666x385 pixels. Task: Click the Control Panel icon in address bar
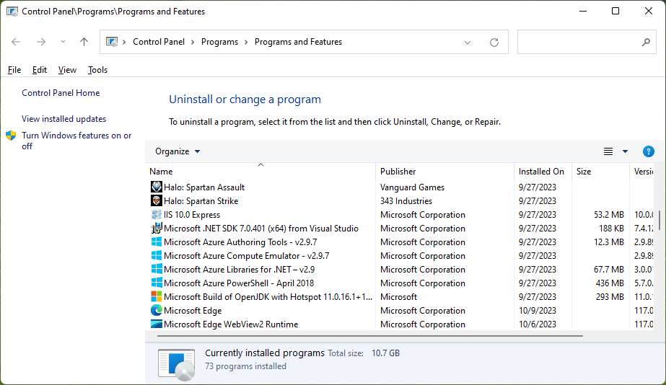[x=112, y=42]
